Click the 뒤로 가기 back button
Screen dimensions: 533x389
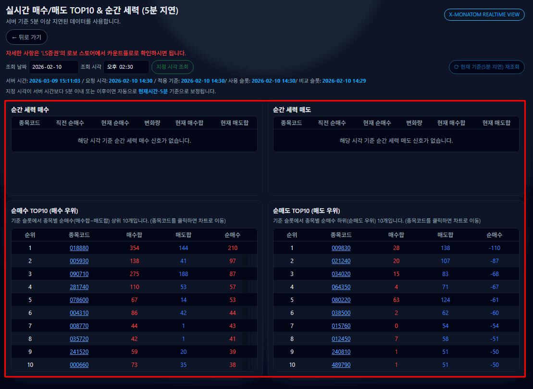tap(26, 37)
